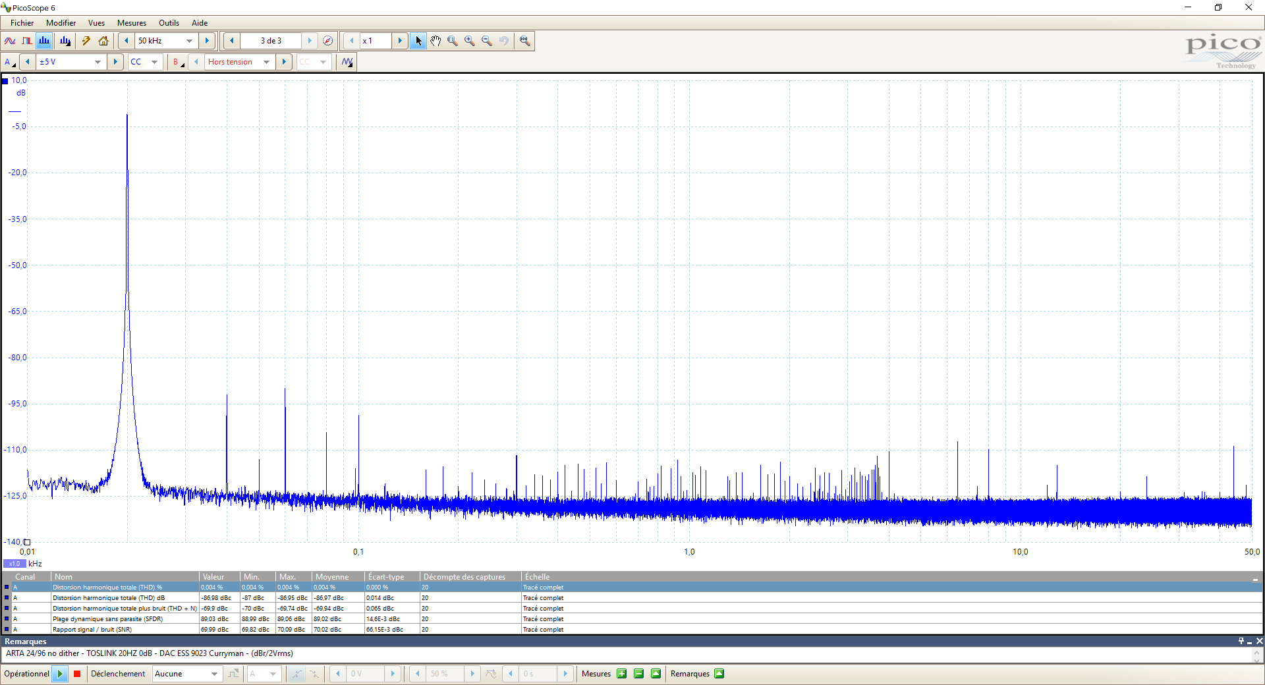Viewport: 1265px width, 685px height.
Task: Go to previous waveform buffer
Action: pos(231,41)
